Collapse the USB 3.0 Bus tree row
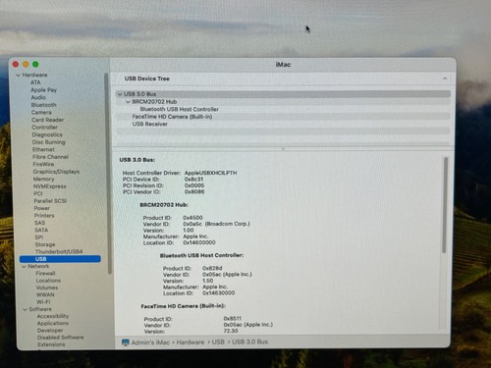The image size is (491, 368). point(120,94)
